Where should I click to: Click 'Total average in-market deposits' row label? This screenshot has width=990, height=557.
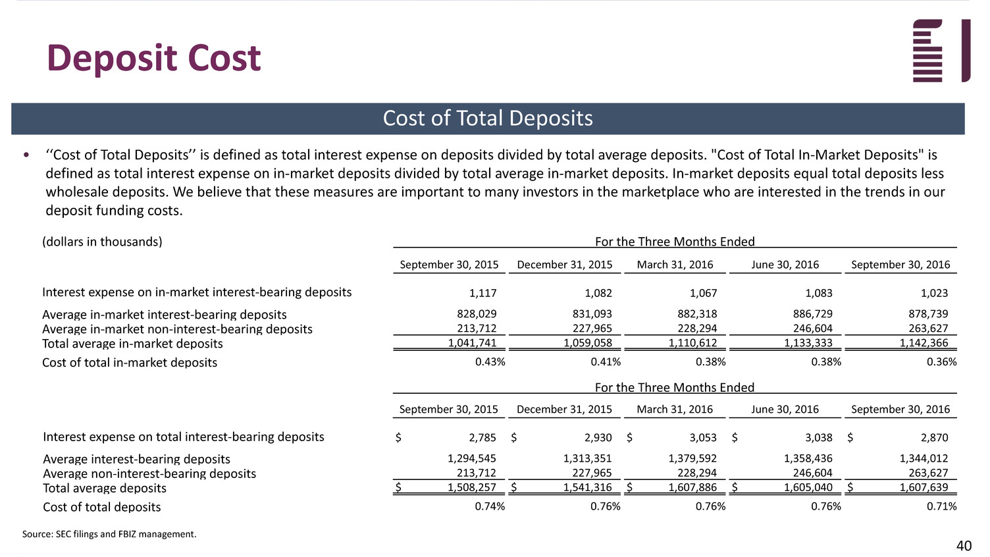(132, 344)
